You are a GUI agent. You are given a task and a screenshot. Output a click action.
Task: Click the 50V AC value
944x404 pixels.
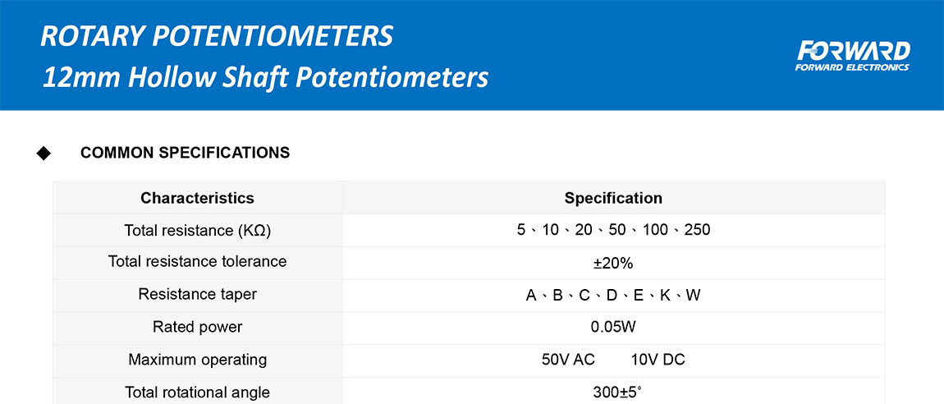(x=568, y=360)
